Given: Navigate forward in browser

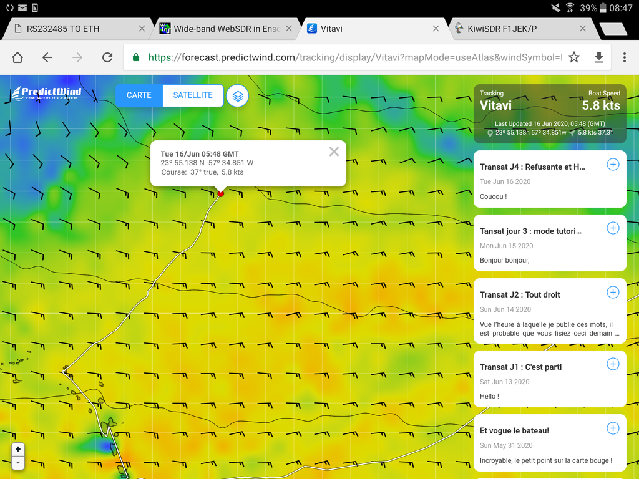Looking at the screenshot, I should (x=77, y=57).
